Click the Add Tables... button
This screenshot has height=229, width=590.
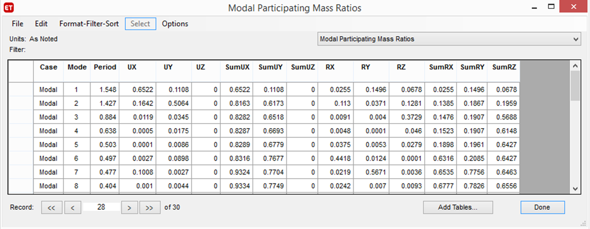click(x=458, y=208)
